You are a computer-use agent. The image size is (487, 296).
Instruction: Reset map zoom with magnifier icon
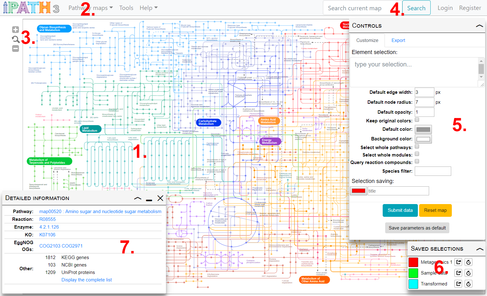pyautogui.click(x=16, y=39)
